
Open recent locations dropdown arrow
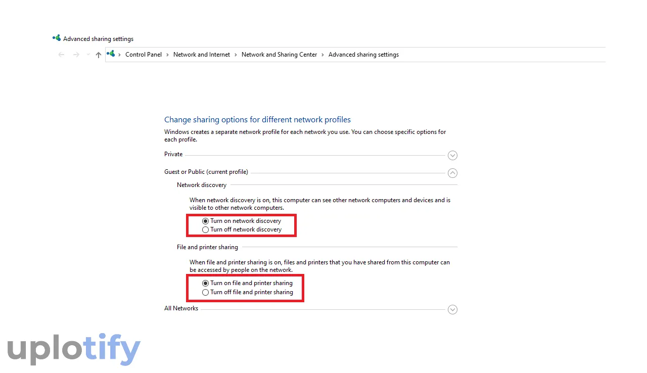[88, 55]
